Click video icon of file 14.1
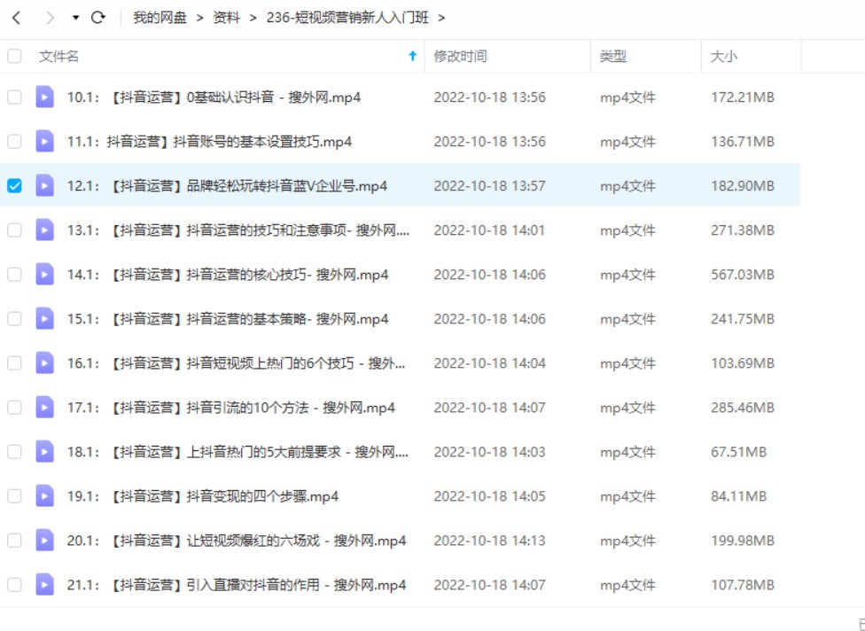The width and height of the screenshot is (865, 631). [44, 275]
